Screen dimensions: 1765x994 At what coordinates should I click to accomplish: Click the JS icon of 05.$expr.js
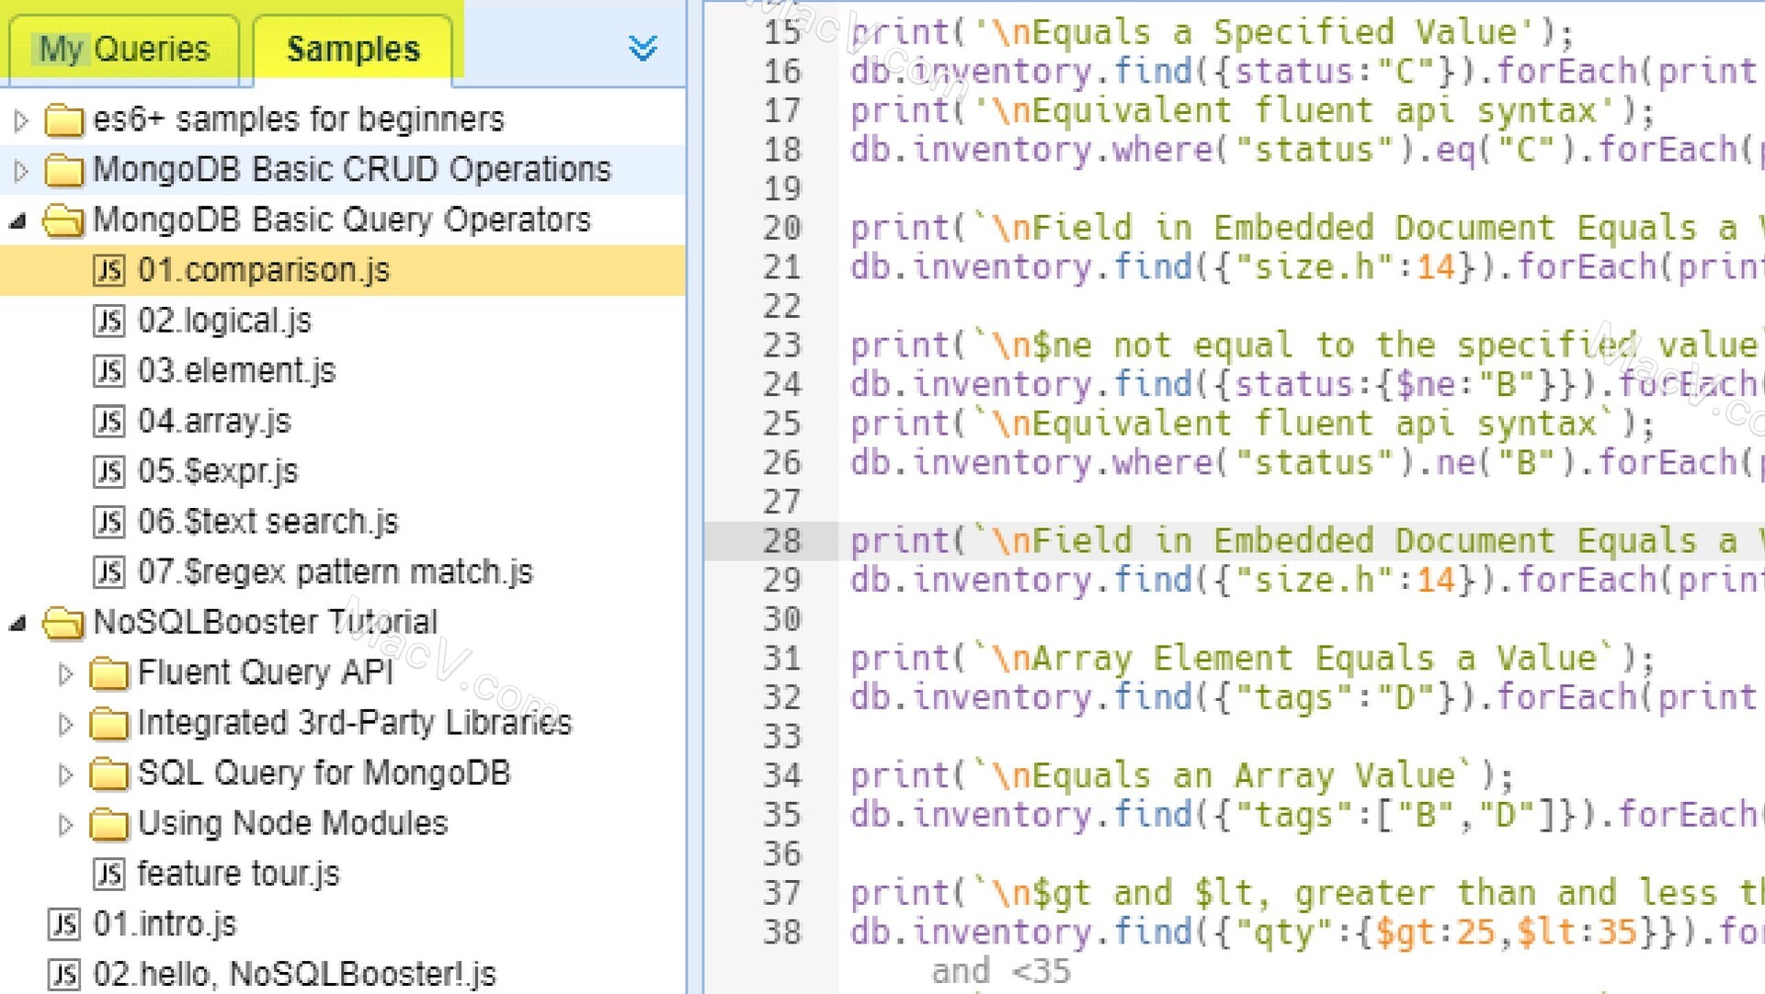click(x=108, y=471)
